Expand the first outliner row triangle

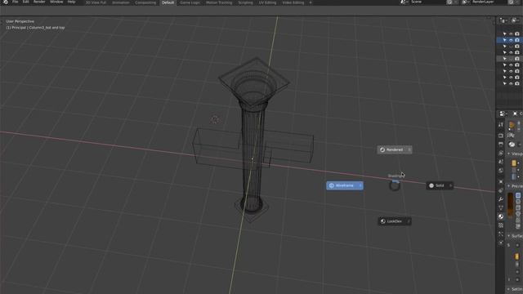point(505,33)
